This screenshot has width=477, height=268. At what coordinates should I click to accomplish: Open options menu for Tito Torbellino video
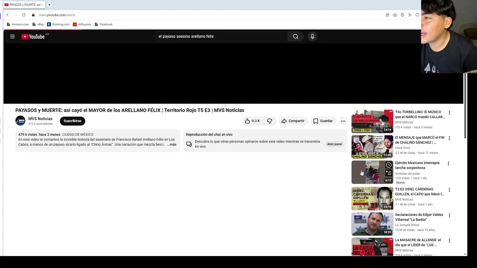(449, 112)
